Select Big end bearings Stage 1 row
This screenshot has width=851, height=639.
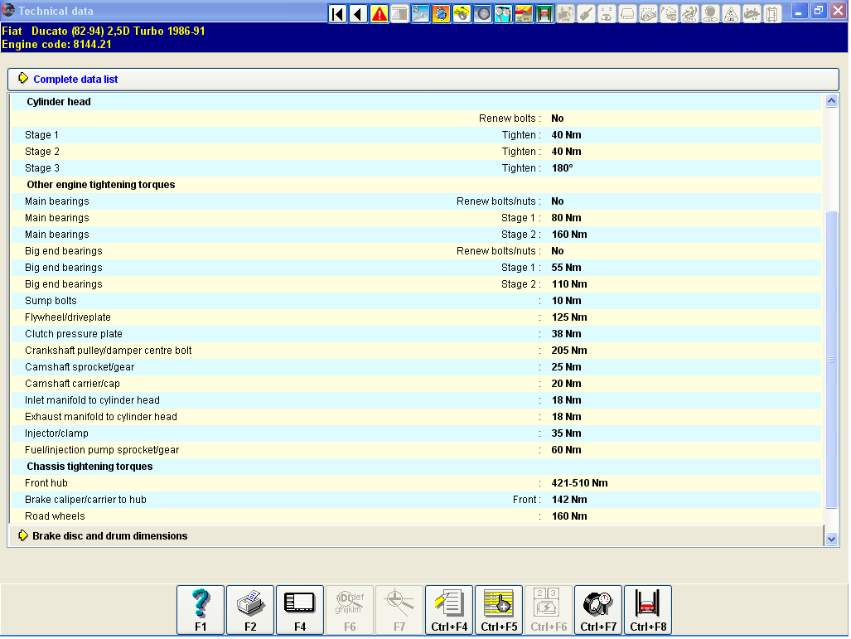(416, 267)
